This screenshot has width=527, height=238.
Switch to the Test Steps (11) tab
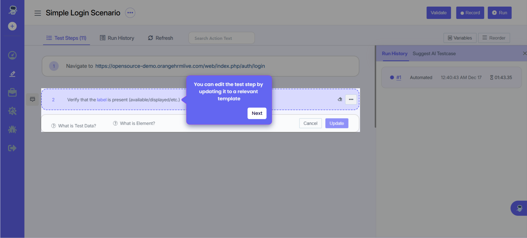click(x=66, y=38)
